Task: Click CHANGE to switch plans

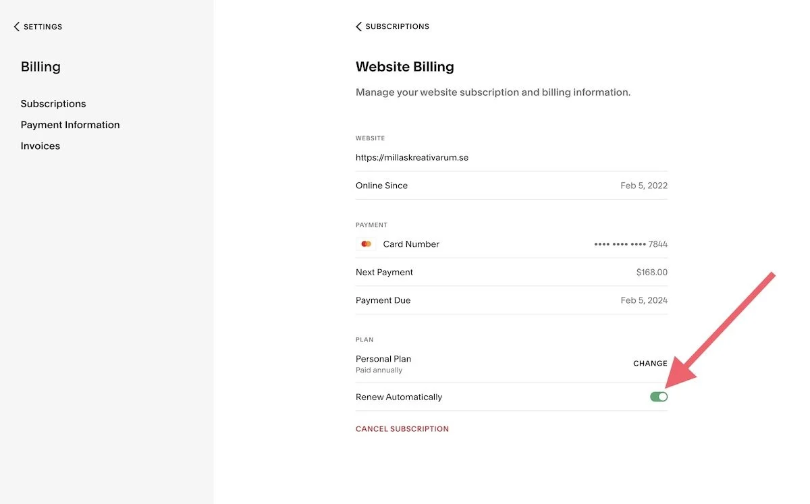Action: coord(650,363)
